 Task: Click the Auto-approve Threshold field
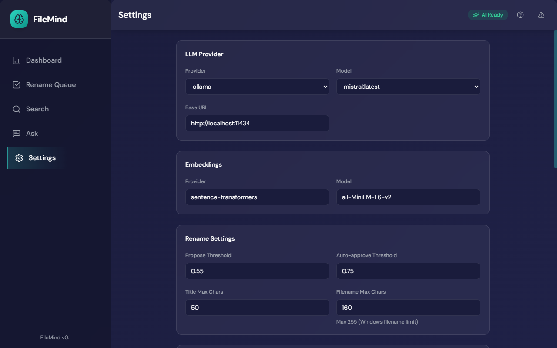pos(408,271)
